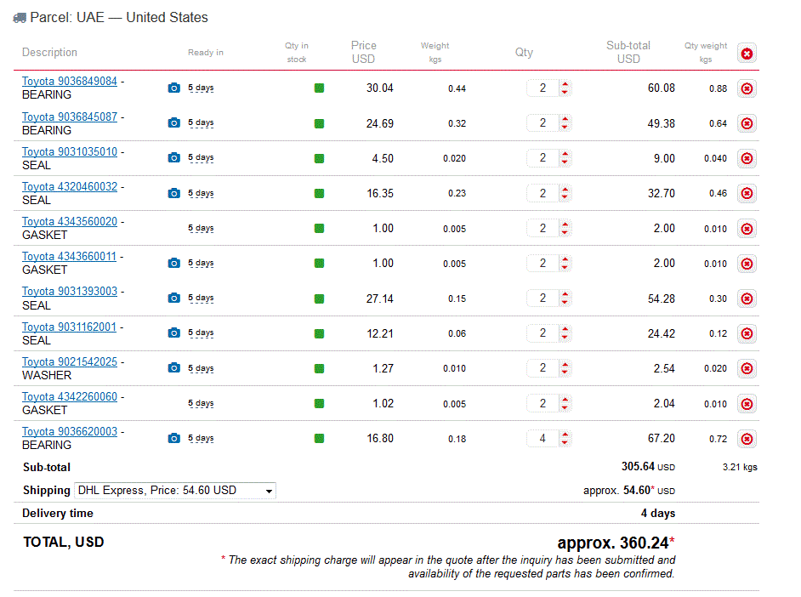The width and height of the screenshot is (801, 597).
Task: Click the 4 days delivery time value
Action: tap(658, 514)
